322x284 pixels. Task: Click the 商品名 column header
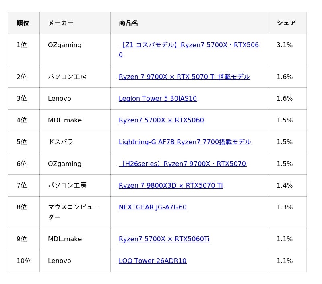[x=128, y=23]
